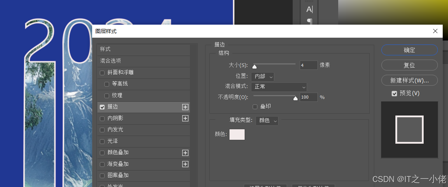Viewport: 448px width, 187px height.
Task: Click the 图层样式 title text
Action: point(106,31)
